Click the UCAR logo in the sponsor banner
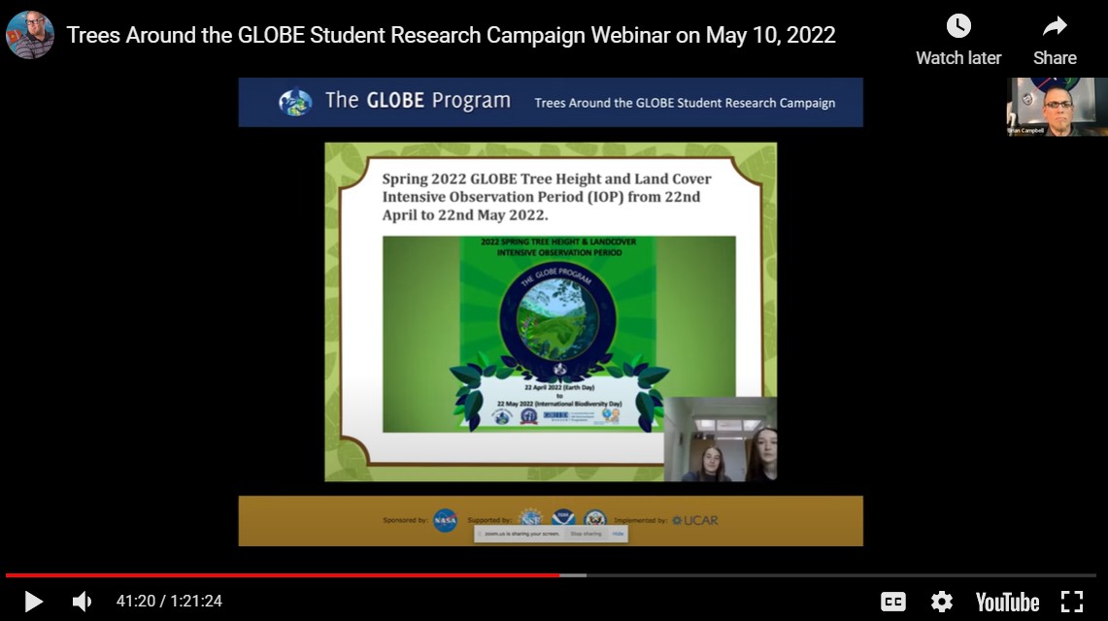Screen dimensions: 1108x621 [694, 521]
